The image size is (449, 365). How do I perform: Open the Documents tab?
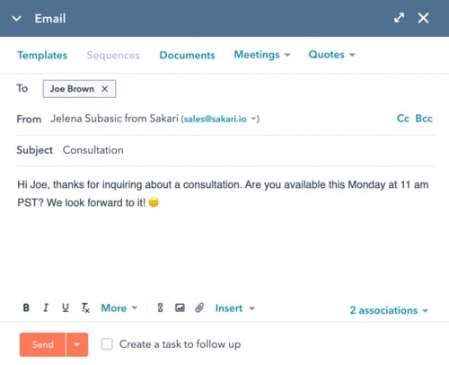coord(187,55)
